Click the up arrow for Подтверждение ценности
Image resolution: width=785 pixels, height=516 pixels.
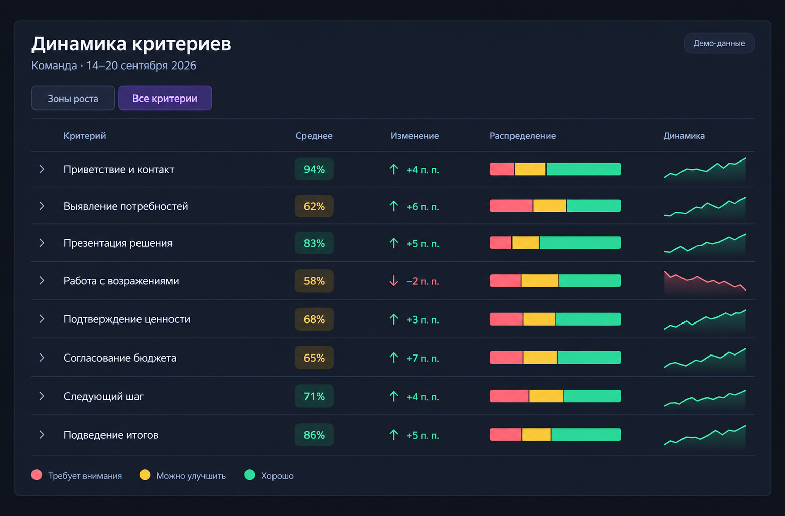click(394, 319)
